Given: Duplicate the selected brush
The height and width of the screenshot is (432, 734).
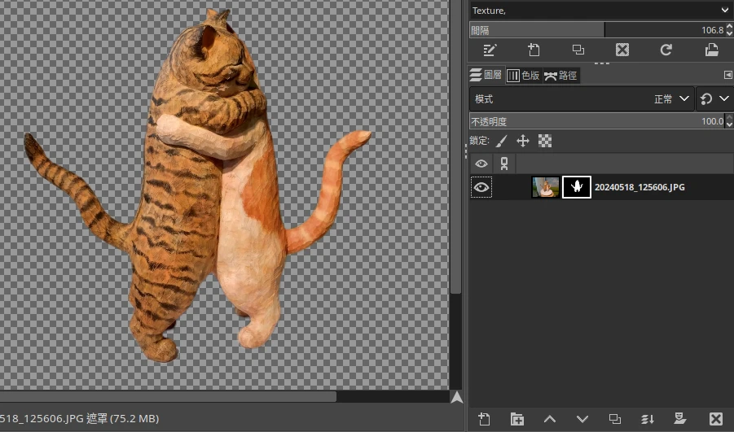Looking at the screenshot, I should pyautogui.click(x=578, y=50).
